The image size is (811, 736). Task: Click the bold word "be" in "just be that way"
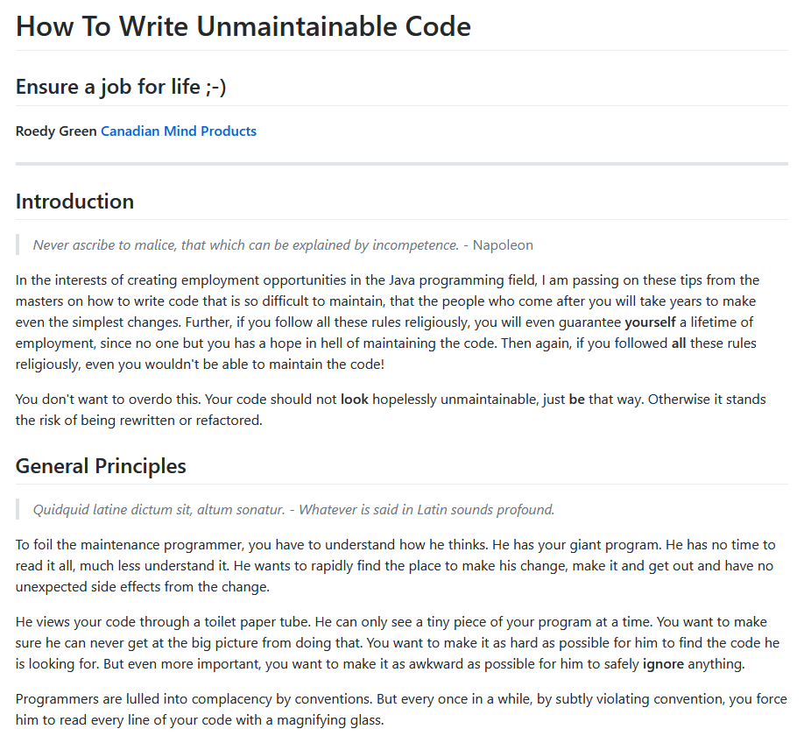pos(576,399)
